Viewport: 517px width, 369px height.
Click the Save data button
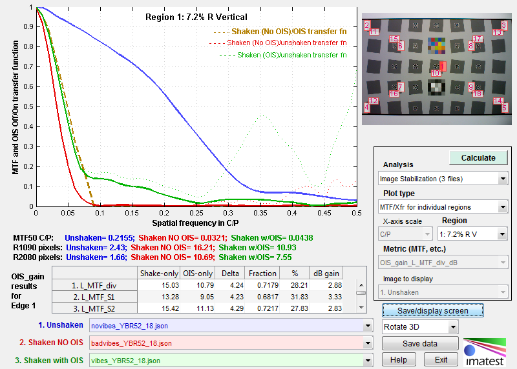coord(420,344)
